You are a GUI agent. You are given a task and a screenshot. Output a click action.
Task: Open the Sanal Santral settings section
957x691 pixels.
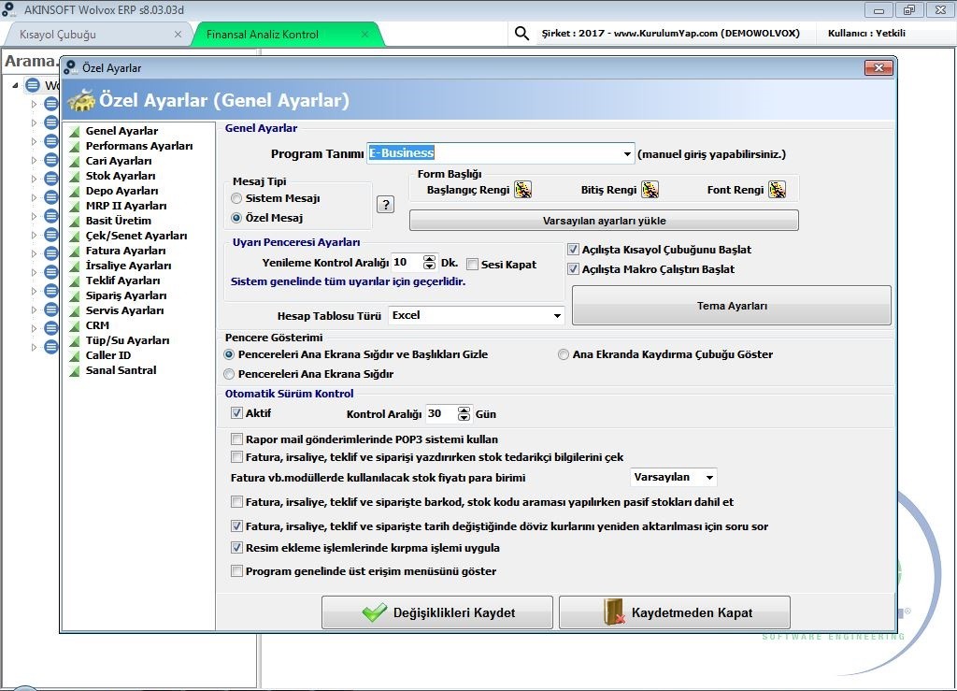pyautogui.click(x=121, y=370)
